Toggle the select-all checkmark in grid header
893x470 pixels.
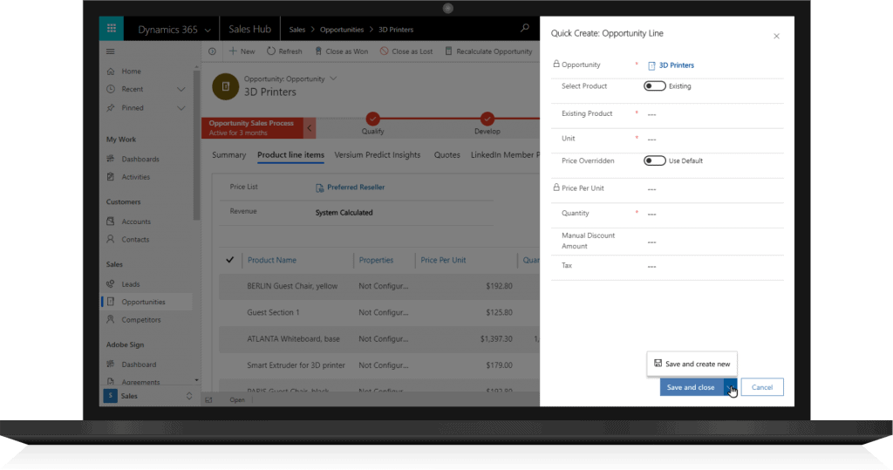pyautogui.click(x=229, y=260)
